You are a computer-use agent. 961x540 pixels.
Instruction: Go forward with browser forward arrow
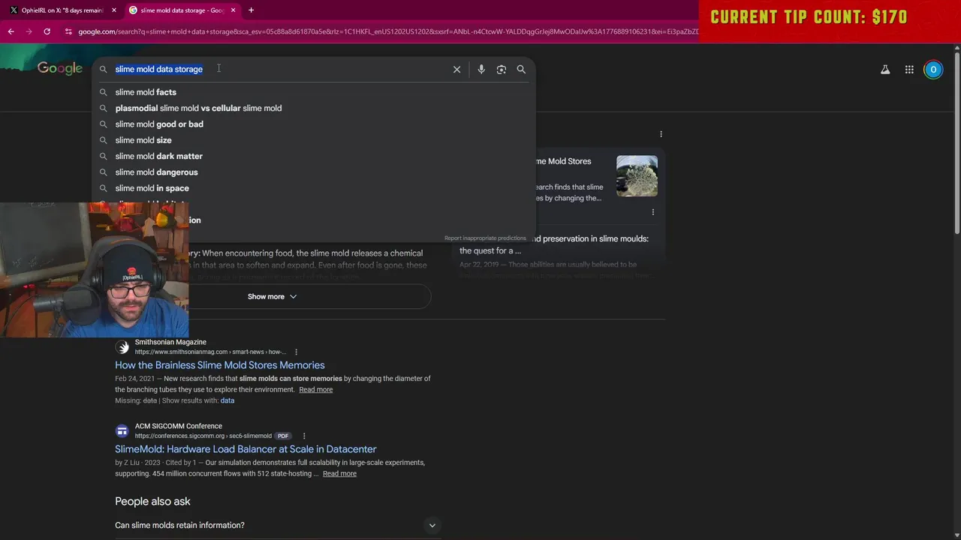(29, 31)
